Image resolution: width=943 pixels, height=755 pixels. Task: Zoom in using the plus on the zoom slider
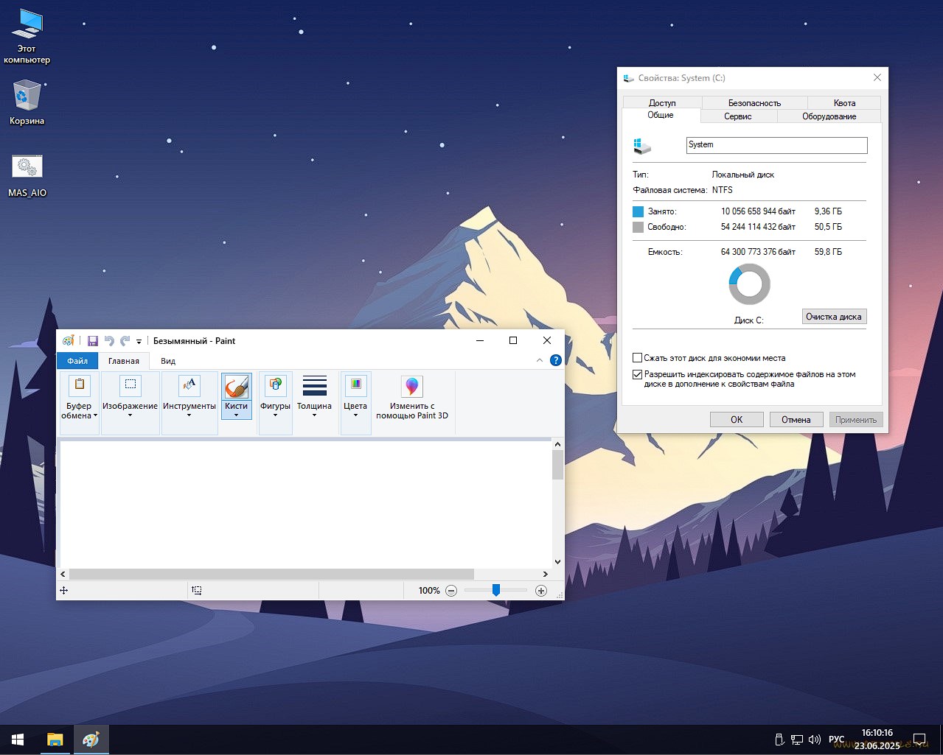pyautogui.click(x=540, y=590)
